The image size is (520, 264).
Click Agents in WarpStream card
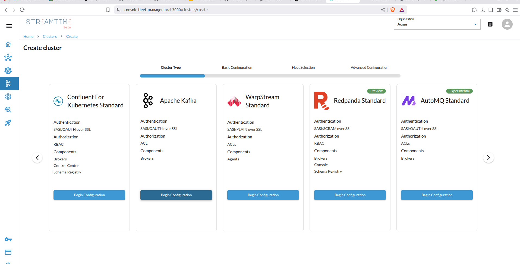233,159
